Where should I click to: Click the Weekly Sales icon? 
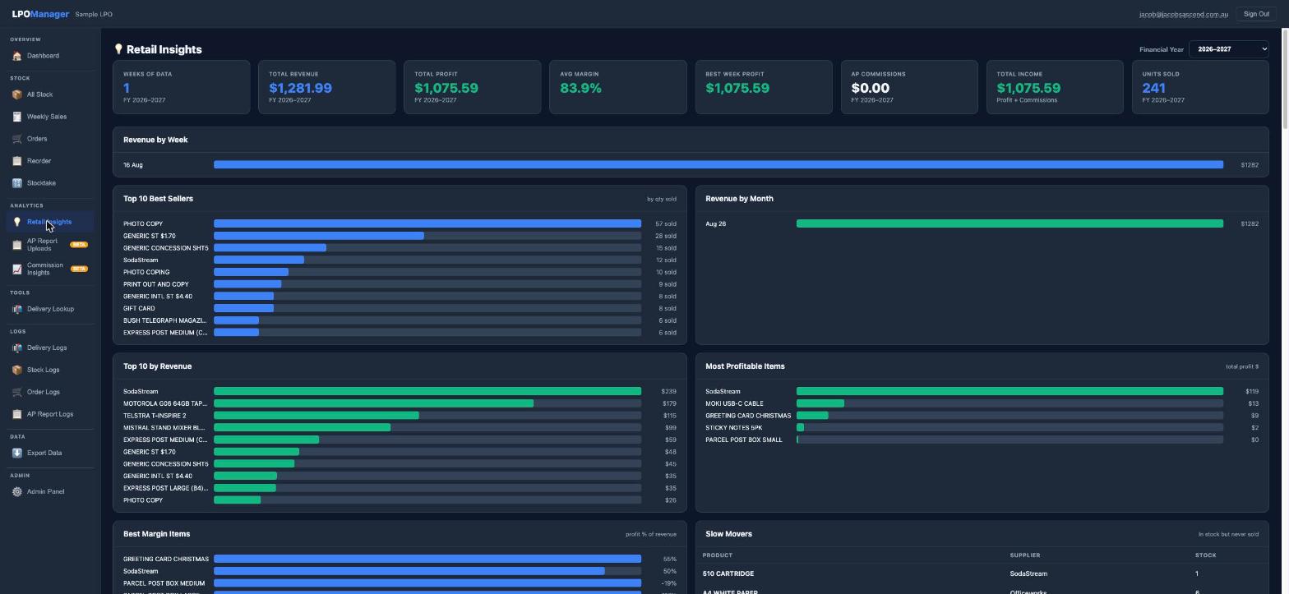click(16, 117)
